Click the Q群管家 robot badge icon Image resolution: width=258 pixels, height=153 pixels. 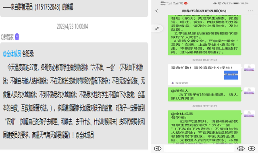(x=17, y=37)
